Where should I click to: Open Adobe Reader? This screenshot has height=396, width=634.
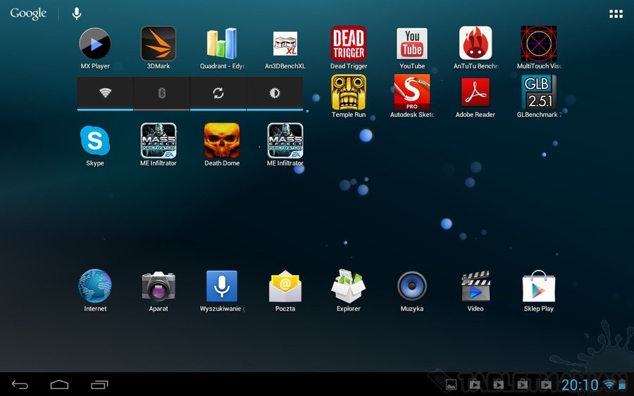tap(475, 92)
